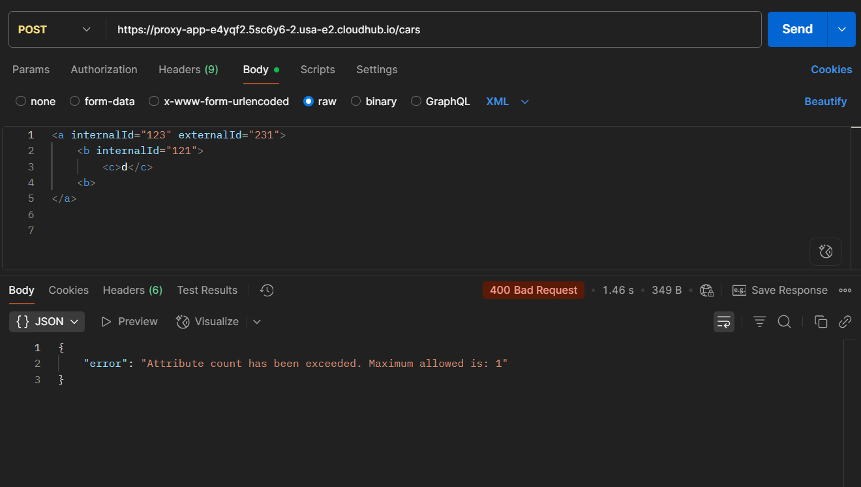Open the response Test Results tab
The width and height of the screenshot is (861, 487).
coord(207,291)
